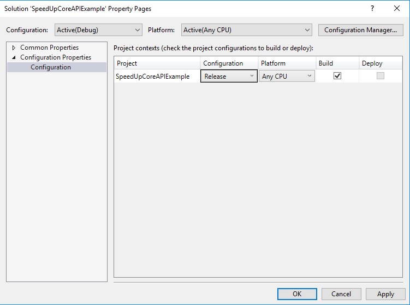This screenshot has width=410, height=305.
Task: Click the Build column header
Action: 337,63
